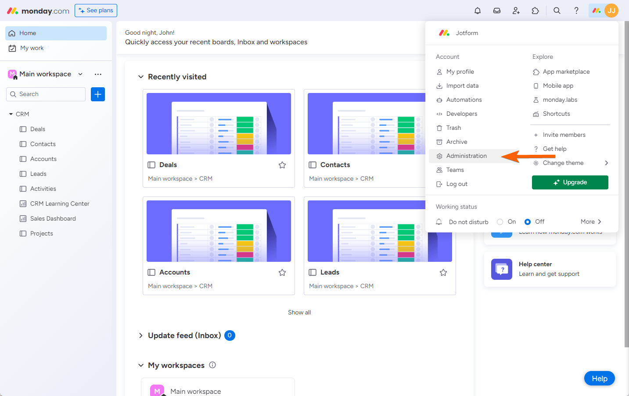This screenshot has width=629, height=396.
Task: Click the See plans button
Action: [96, 11]
